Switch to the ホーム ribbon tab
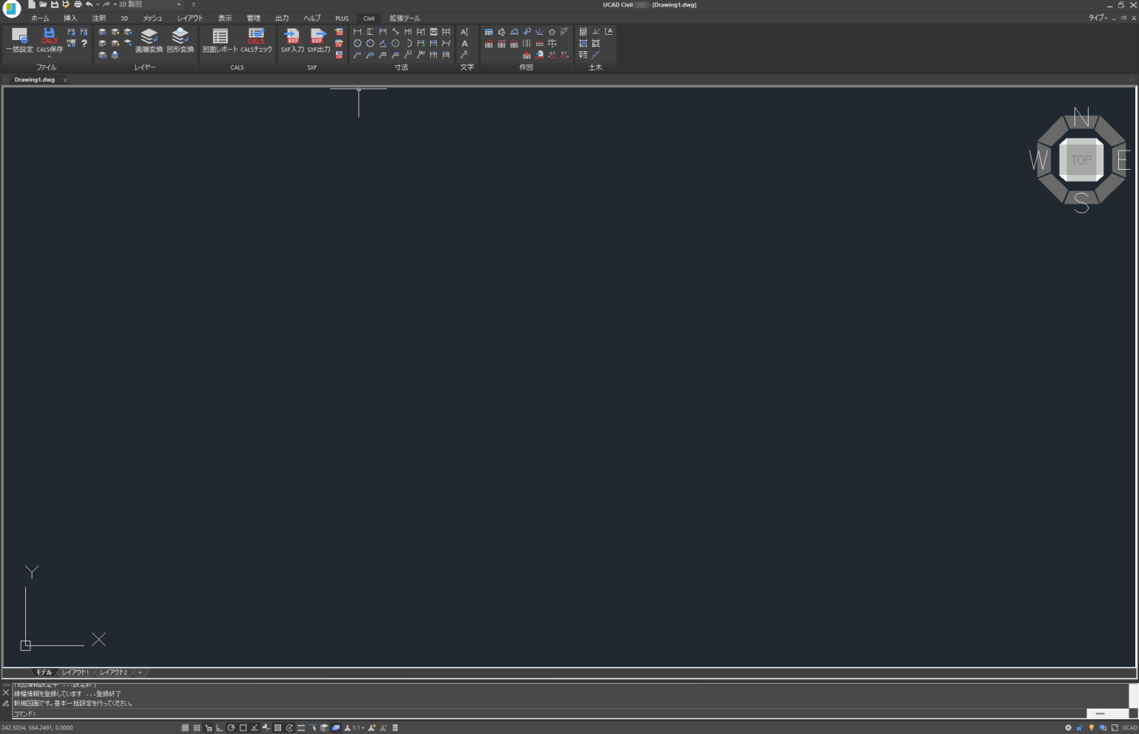The width and height of the screenshot is (1139, 734). (x=40, y=19)
